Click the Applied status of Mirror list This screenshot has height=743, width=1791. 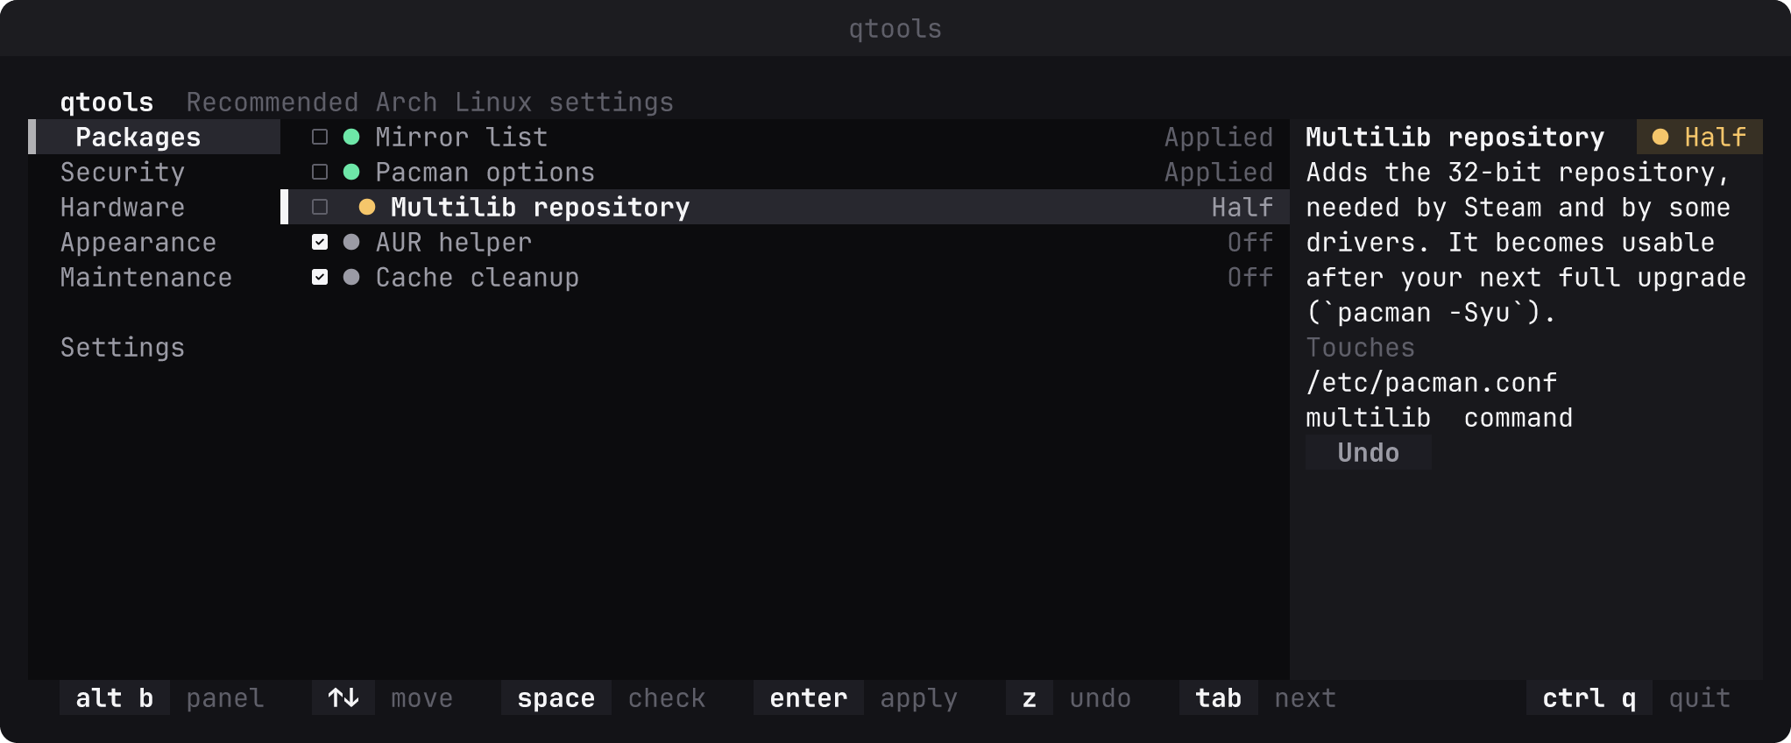pos(1219,137)
